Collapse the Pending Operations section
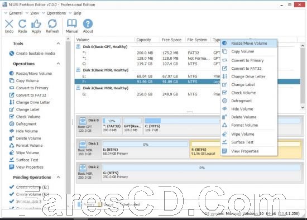The width and height of the screenshot is (307, 220). [x=58, y=177]
